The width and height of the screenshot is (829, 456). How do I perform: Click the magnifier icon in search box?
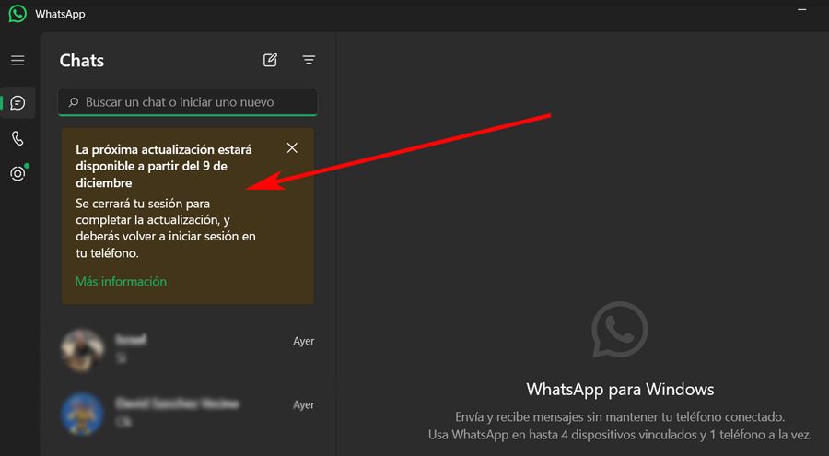tap(73, 102)
